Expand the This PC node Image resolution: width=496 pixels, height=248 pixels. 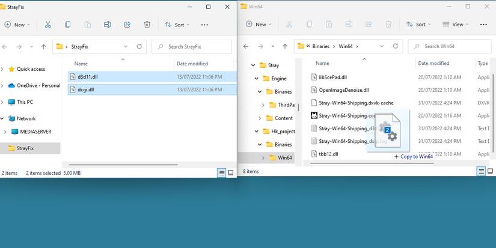click(x=2, y=101)
